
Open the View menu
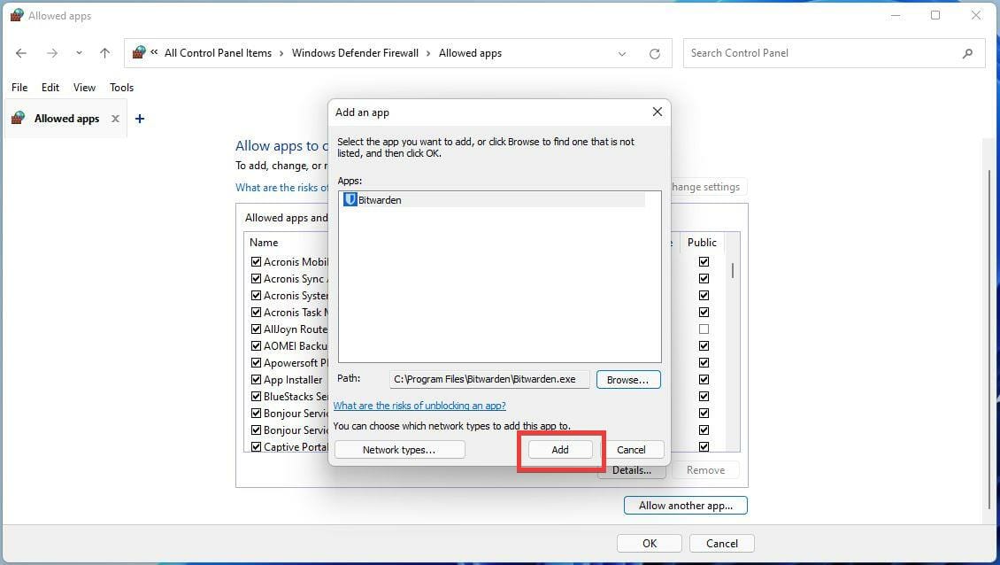pos(84,88)
